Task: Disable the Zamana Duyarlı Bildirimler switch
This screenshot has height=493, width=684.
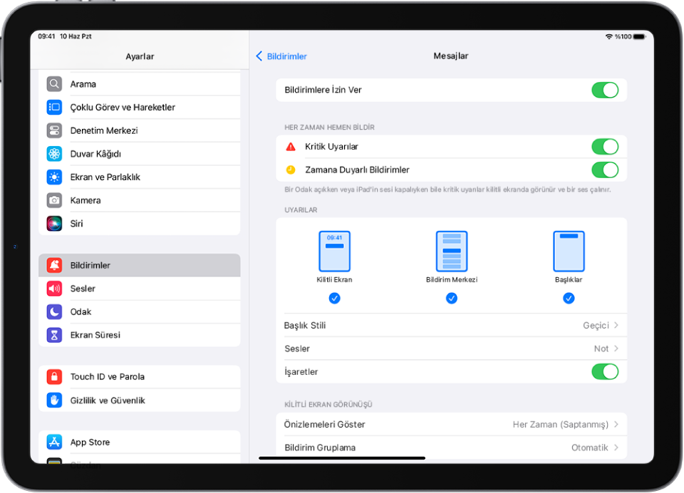Action: tap(605, 170)
